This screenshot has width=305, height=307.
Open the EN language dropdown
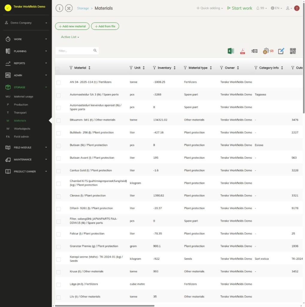276,8
